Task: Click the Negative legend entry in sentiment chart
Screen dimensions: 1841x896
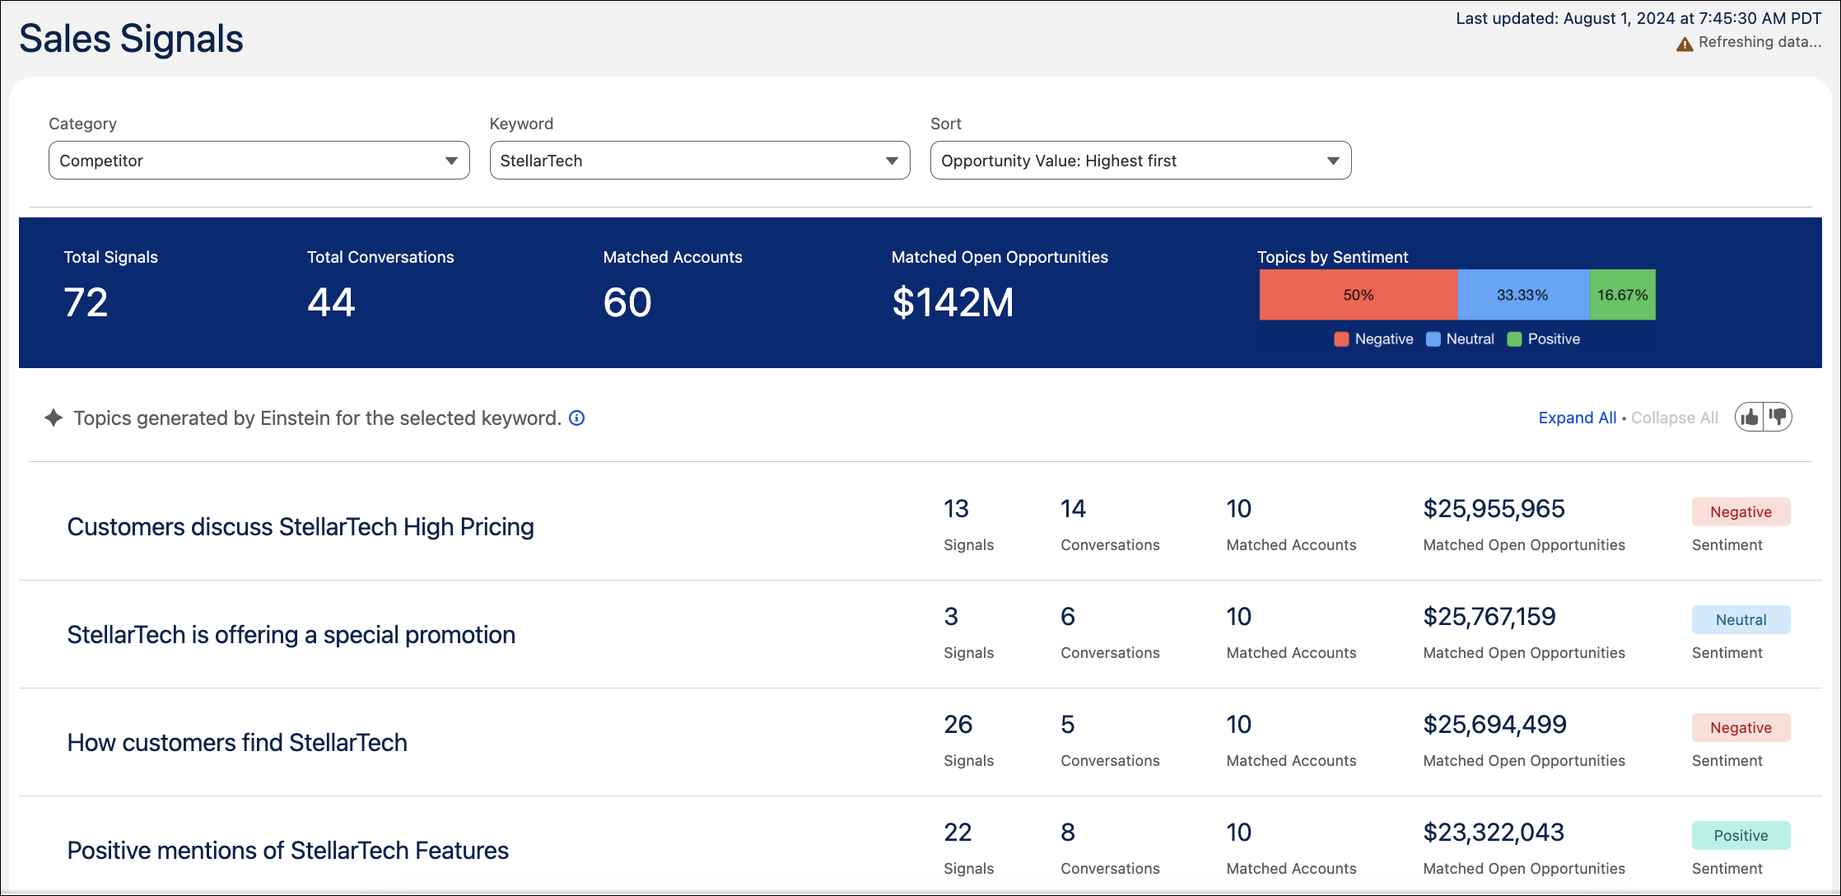Action: click(x=1374, y=339)
